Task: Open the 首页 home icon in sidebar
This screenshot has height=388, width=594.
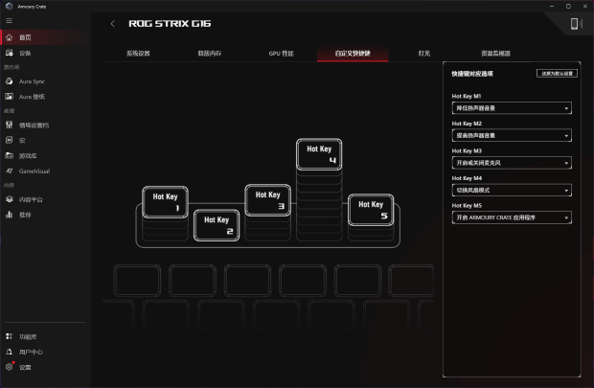Action: pos(9,37)
